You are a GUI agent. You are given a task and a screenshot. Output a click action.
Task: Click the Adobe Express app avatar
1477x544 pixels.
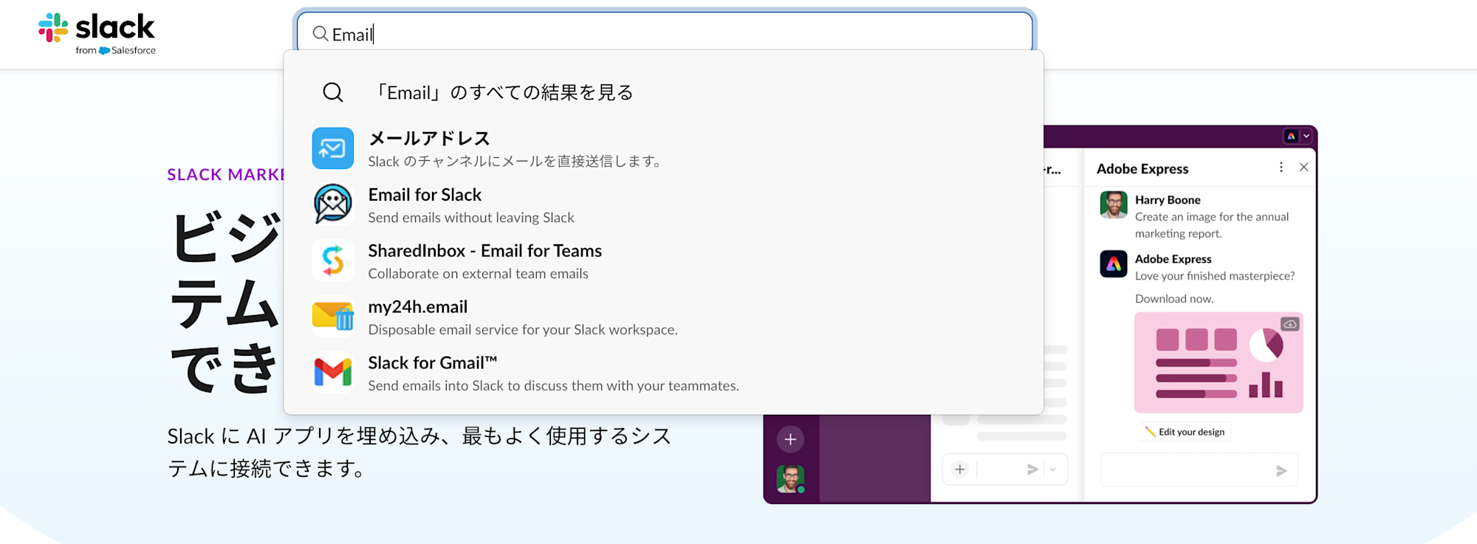(x=1114, y=264)
